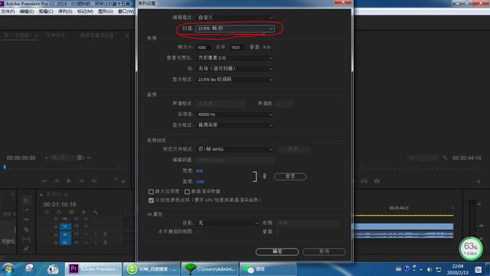Select the Selection arrow tool
490x276 pixels.
coord(26,200)
